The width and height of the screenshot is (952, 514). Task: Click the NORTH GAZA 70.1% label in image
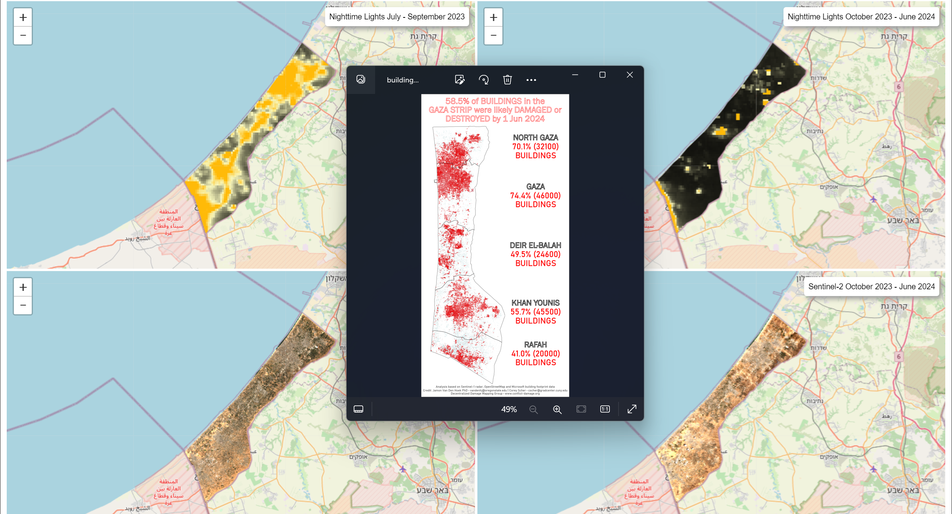tap(535, 147)
